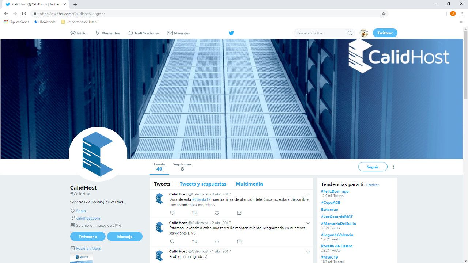
Task: Switch to the Multimedia tab
Action: coord(249,184)
